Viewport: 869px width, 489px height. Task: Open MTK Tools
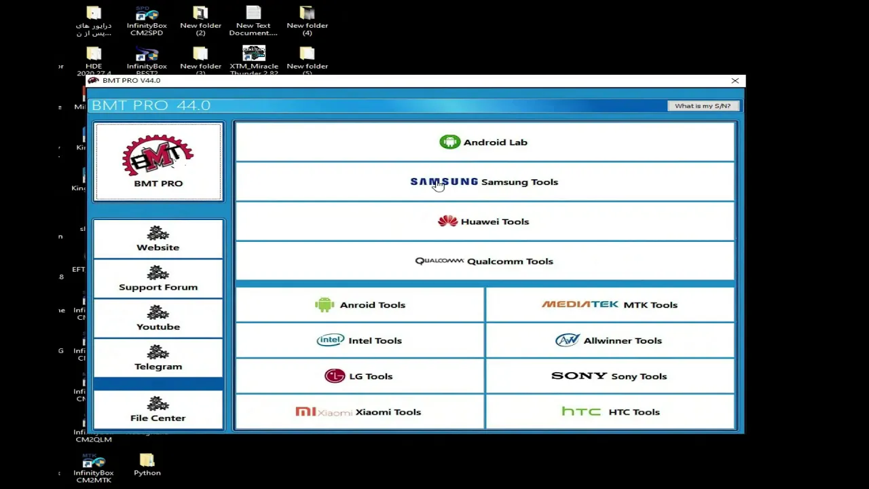pos(610,305)
